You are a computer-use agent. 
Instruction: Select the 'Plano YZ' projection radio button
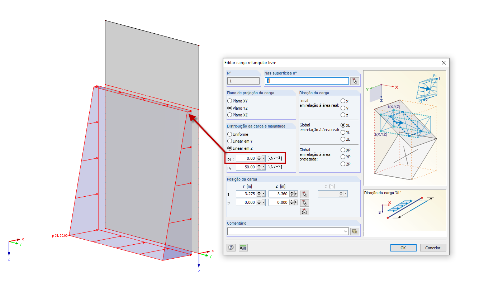tap(230, 108)
